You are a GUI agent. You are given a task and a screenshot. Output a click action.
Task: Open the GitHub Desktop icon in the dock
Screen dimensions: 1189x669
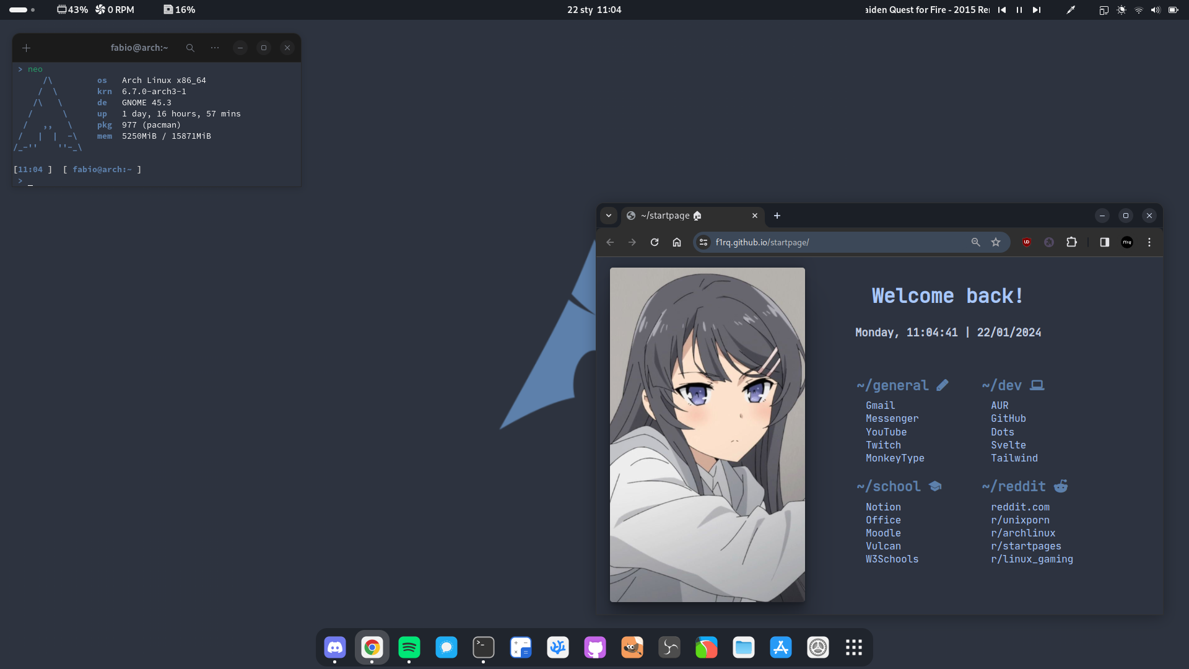click(595, 647)
